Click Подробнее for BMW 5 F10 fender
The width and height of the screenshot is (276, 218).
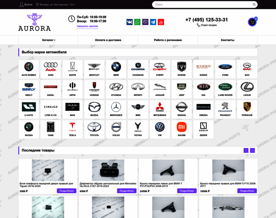pyautogui.click(x=247, y=191)
